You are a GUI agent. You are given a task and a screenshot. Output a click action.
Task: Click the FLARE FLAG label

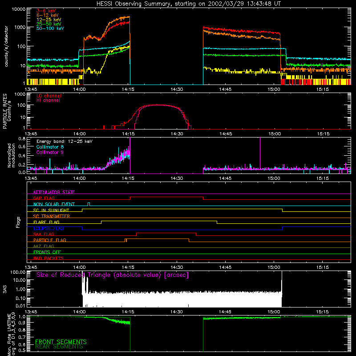point(46,222)
